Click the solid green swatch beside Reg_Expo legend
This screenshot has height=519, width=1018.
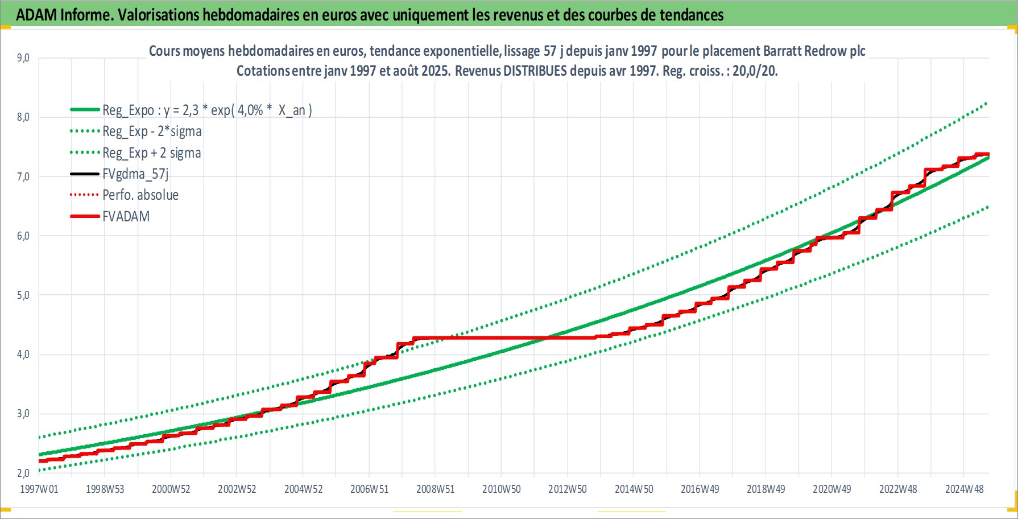coord(85,109)
